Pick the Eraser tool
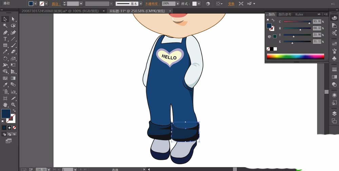The width and height of the screenshot is (339, 171). [13, 52]
